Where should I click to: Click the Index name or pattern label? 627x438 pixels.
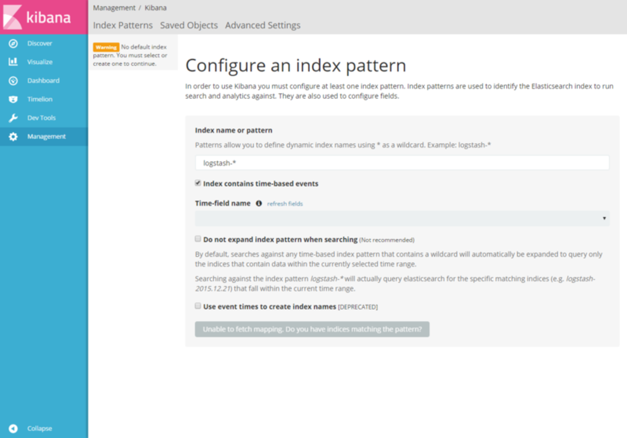[234, 130]
